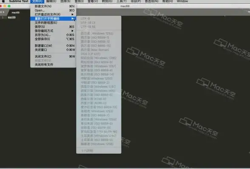The width and height of the screenshot is (250, 169).
Task: Open the 查看(V) menu
Action: click(93, 1)
